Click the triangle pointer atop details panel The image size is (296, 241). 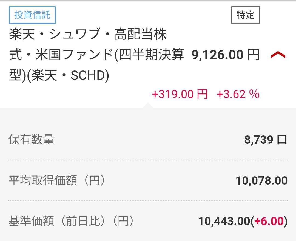click(147, 105)
